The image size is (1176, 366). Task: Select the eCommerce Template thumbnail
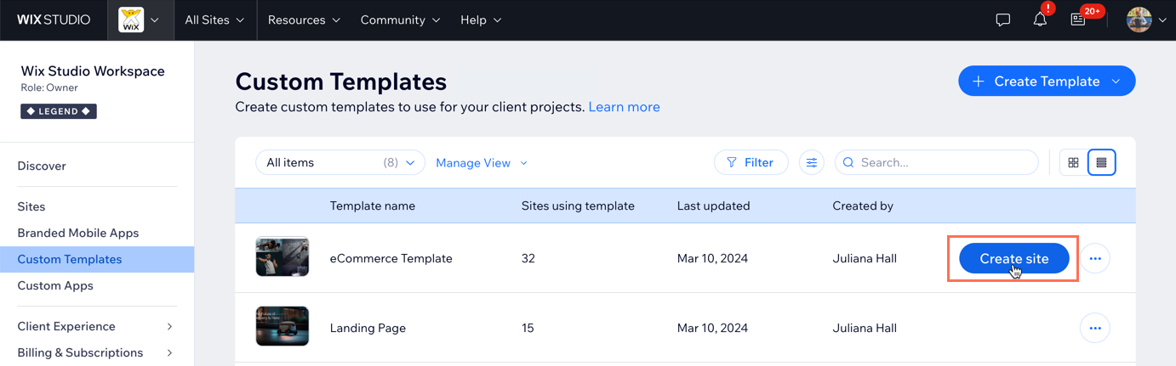[x=282, y=256]
